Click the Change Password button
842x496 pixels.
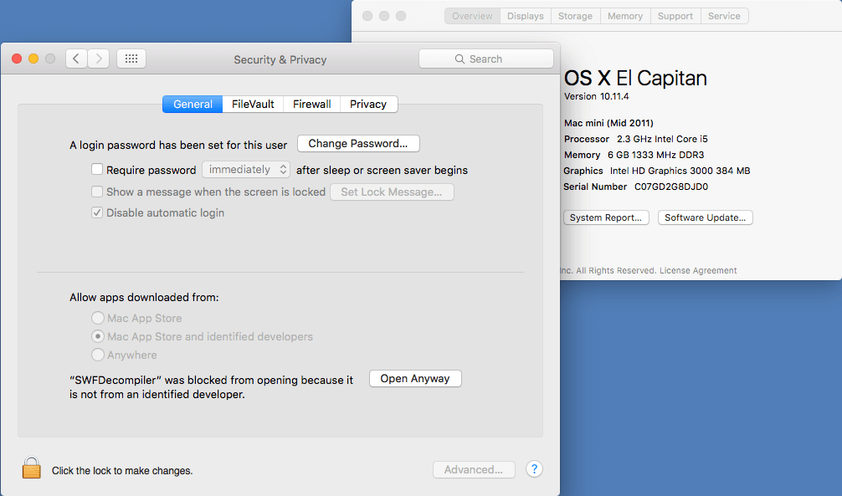coord(358,143)
